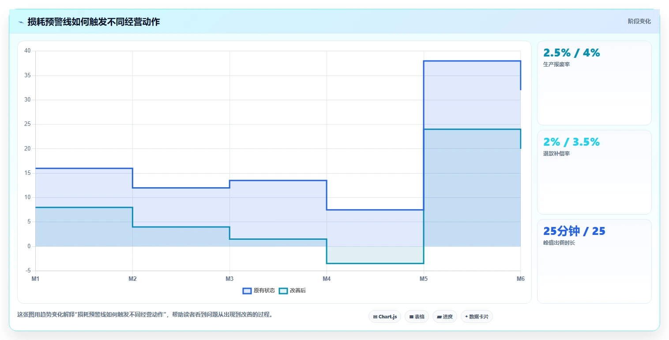
Task: Click the M6 axis label
Action: (521, 279)
